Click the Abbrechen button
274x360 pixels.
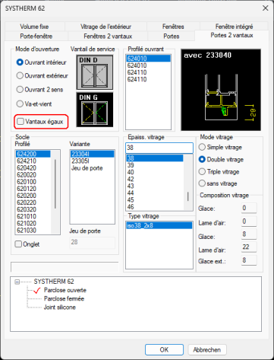pyautogui.click(x=207, y=350)
